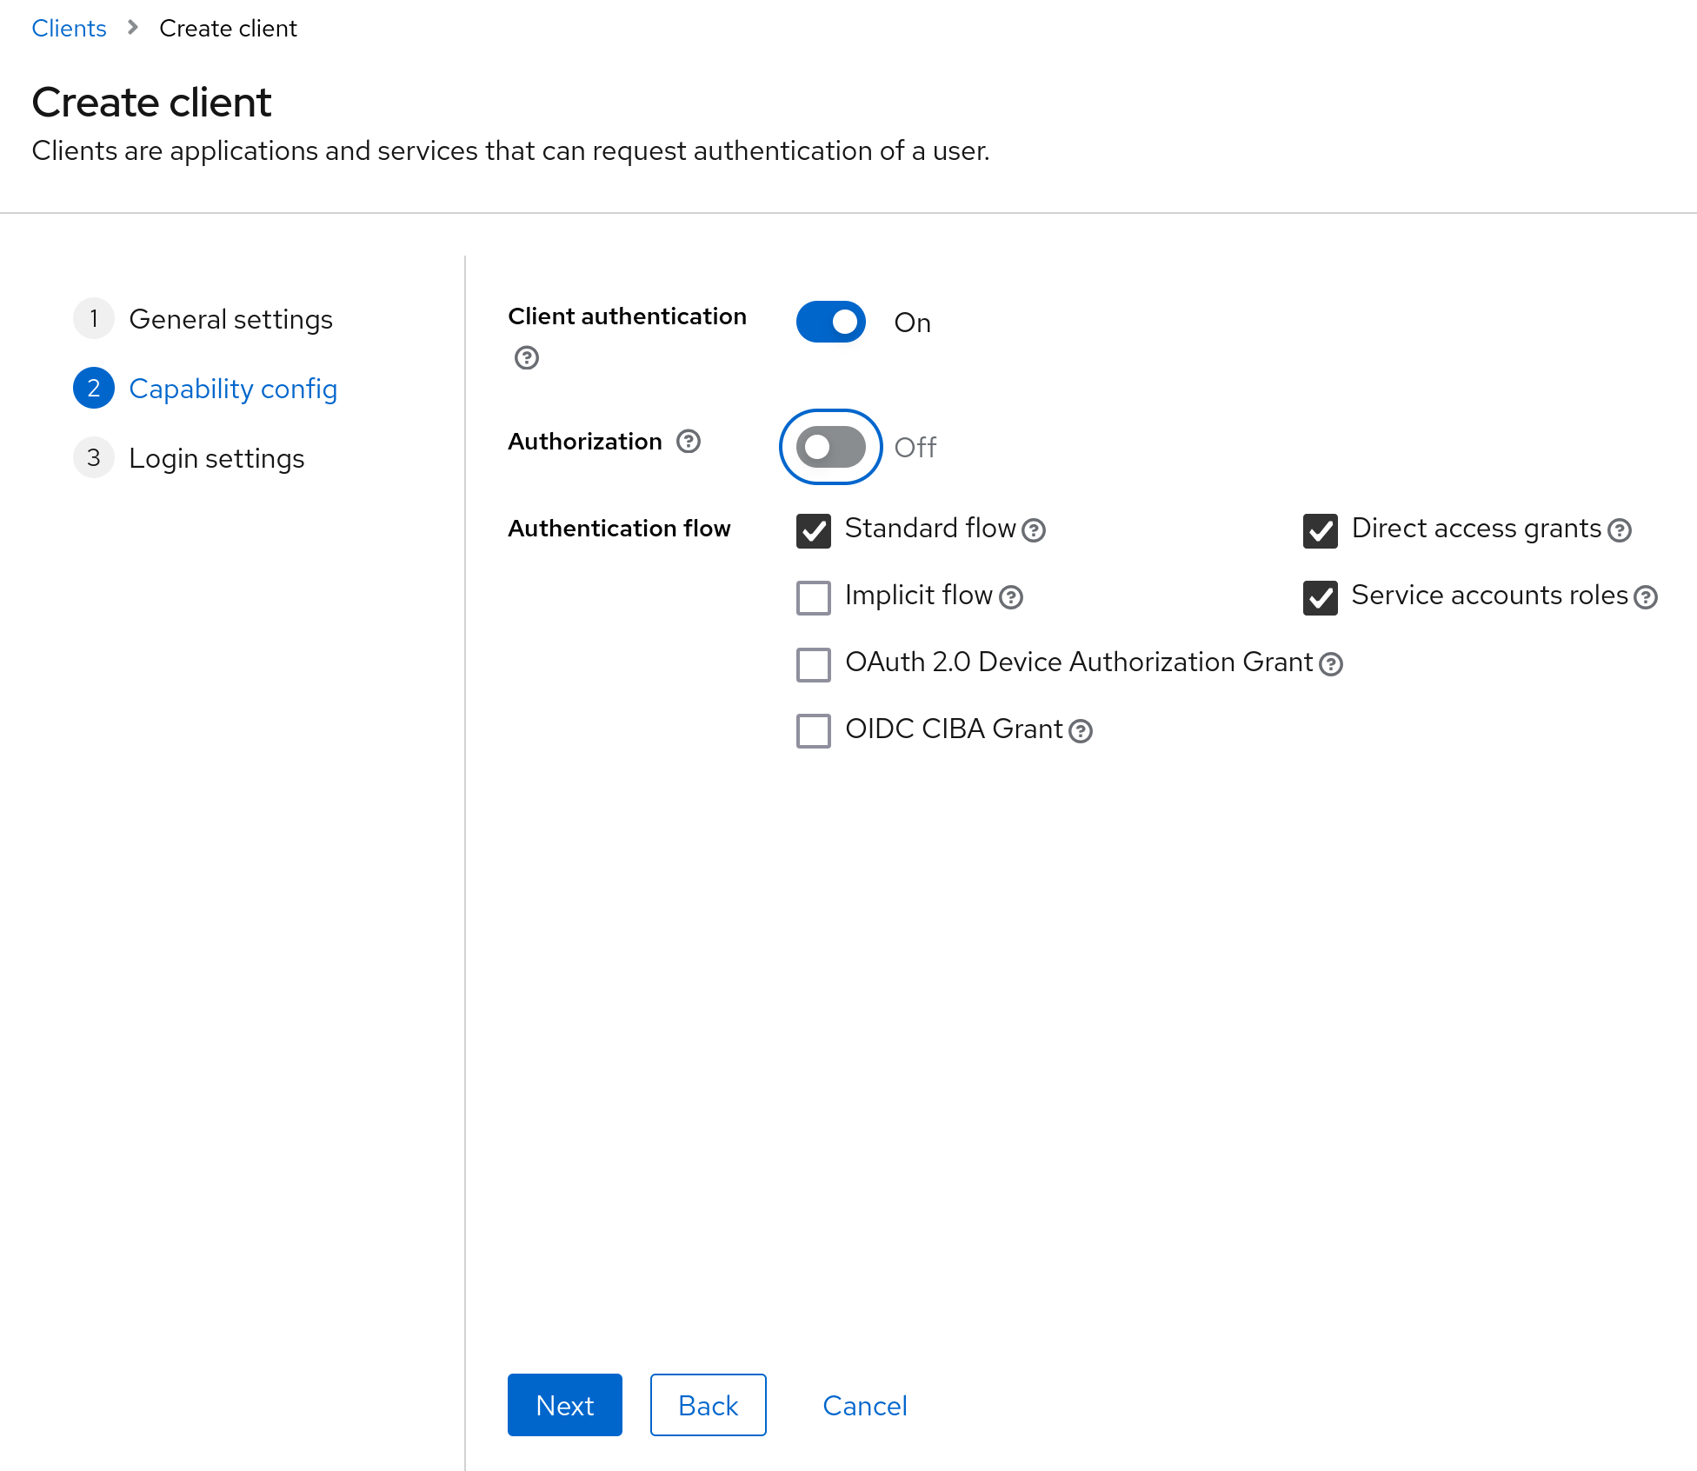
Task: Check the OIDC CIBA Grant option
Action: (813, 731)
